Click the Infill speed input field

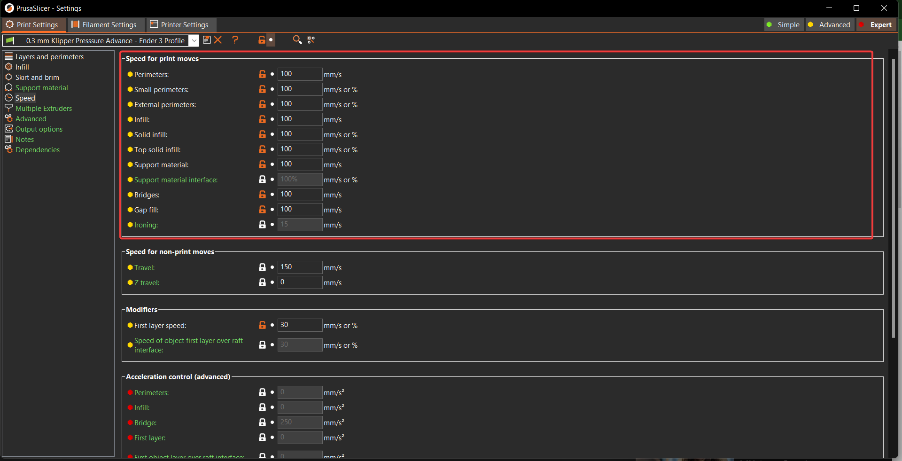click(x=300, y=119)
